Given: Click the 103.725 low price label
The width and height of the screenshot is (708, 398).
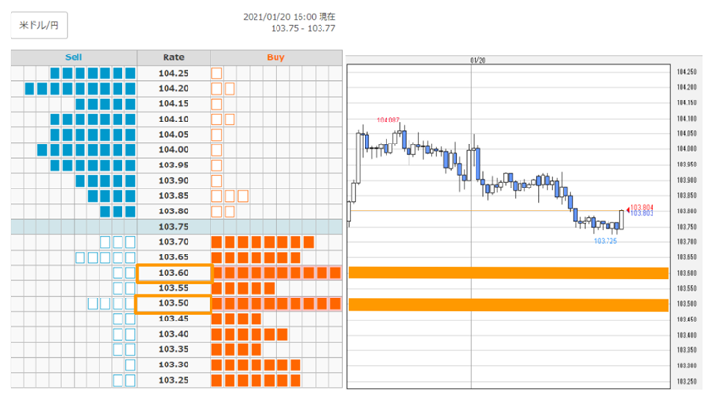Looking at the screenshot, I should point(606,241).
